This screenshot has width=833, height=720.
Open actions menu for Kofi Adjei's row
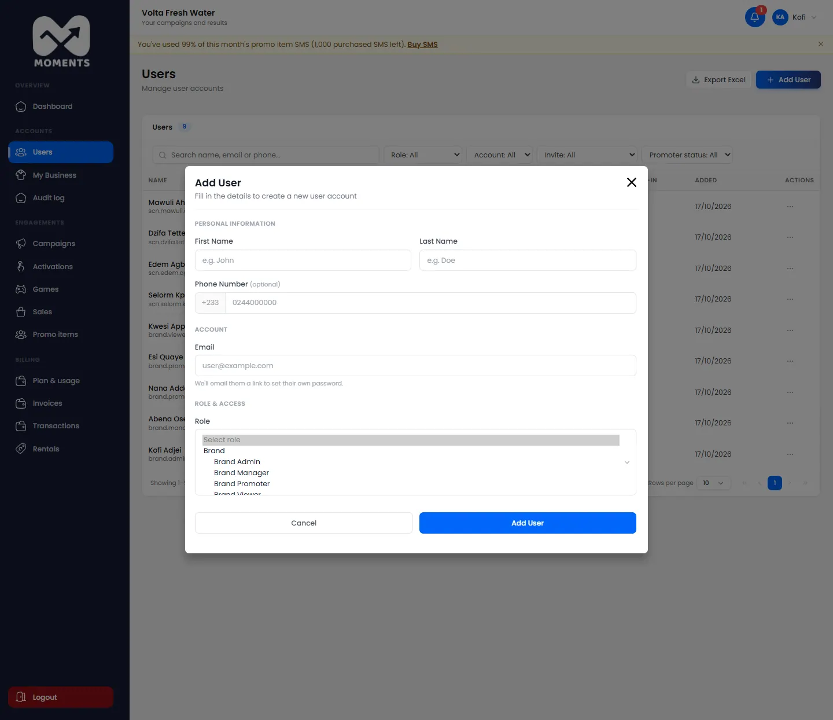(790, 454)
